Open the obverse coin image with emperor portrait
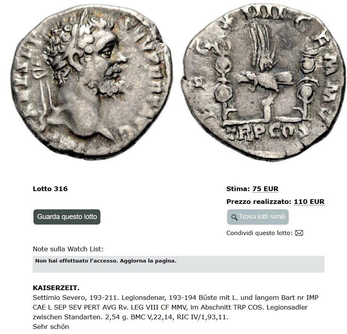Image resolution: width=347 pixels, height=334 pixels. point(91,81)
